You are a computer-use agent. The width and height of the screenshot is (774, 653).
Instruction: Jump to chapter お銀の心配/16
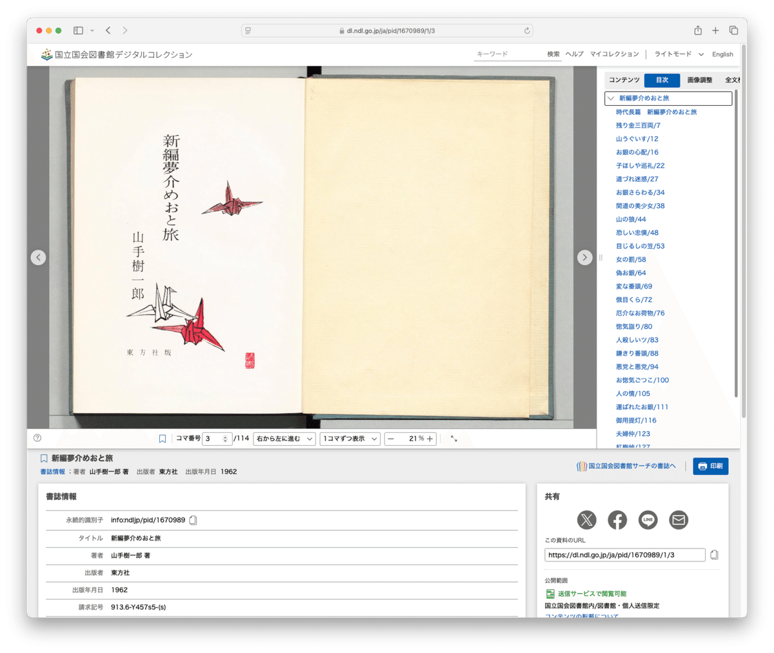[x=637, y=152]
